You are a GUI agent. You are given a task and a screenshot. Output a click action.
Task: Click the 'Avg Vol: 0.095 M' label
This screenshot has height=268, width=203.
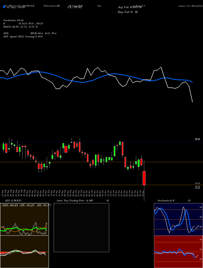pos(130,7)
